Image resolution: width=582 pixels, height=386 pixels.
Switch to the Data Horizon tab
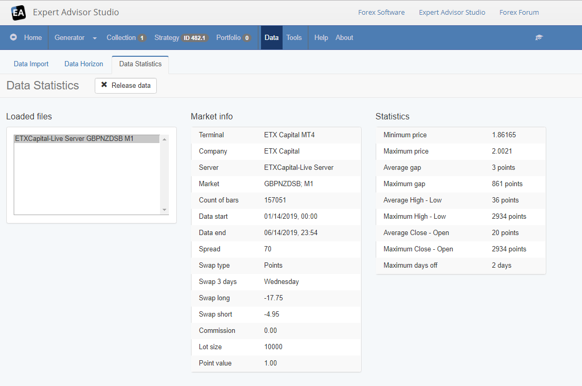pyautogui.click(x=84, y=64)
